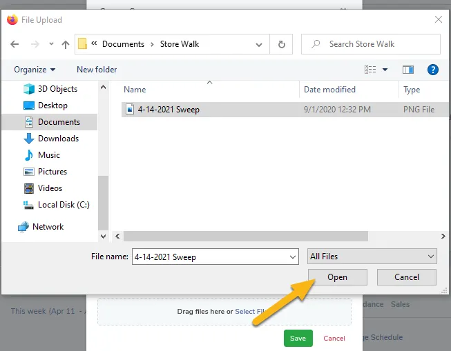Select Documents in the address path

point(123,44)
